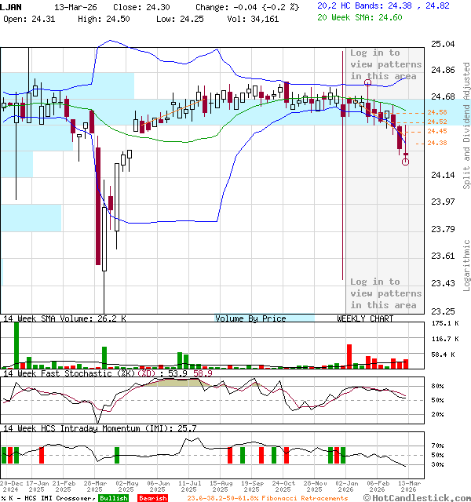Viewport: 471px width, 502px height.
Task: Click the lower 'Log in to view patterns' text
Action: (x=385, y=293)
